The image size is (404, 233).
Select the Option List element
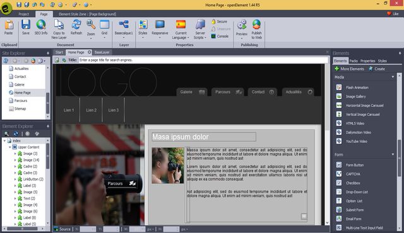[353, 201]
